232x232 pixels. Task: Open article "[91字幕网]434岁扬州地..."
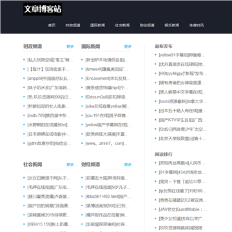[182, 172]
